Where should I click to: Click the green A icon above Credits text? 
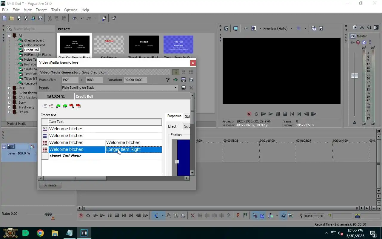(58, 106)
